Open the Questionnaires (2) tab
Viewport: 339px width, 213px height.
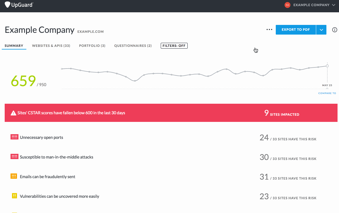(x=133, y=46)
